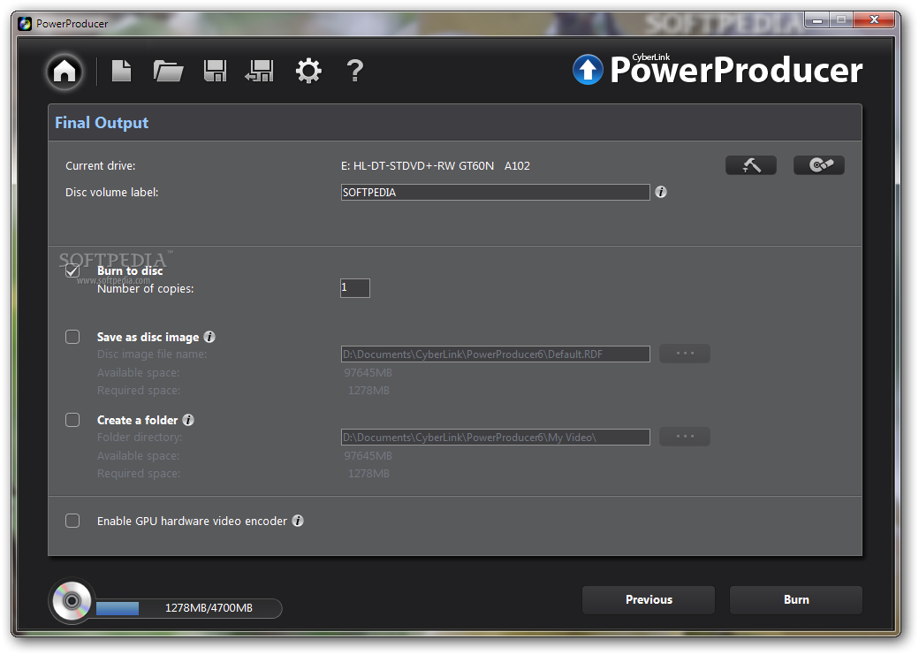
Task: Show info for Save as disc image
Action: pos(209,337)
